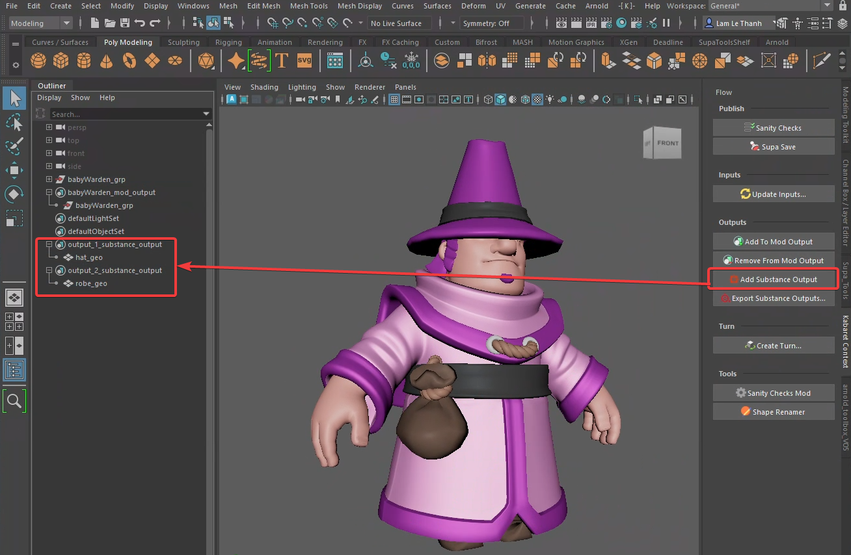Click the Undo arrow icon
Viewport: 851px width, 555px height.
[140, 23]
